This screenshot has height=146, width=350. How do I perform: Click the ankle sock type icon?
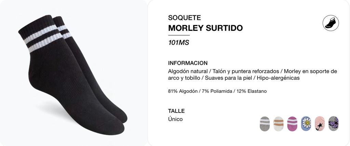331,23
